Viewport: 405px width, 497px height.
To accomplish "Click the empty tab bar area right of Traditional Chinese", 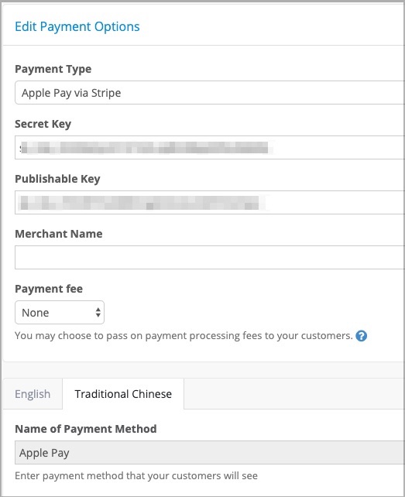I will 294,394.
